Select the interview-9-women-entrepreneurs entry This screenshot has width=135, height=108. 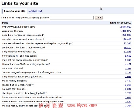point(32,97)
